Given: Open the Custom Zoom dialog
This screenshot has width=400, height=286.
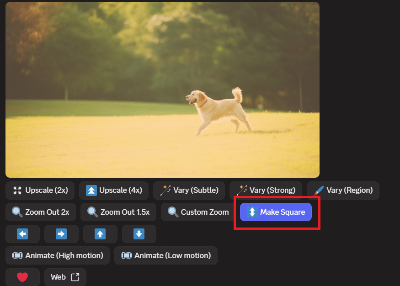Looking at the screenshot, I should 198,212.
